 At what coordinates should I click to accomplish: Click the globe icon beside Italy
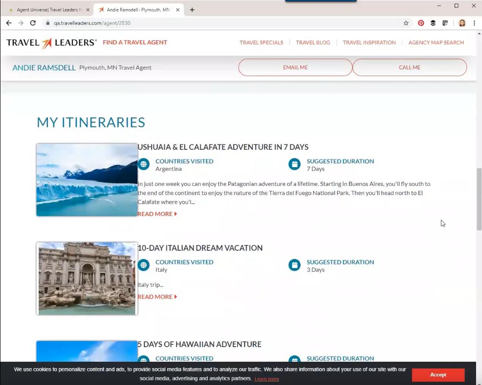(x=143, y=265)
